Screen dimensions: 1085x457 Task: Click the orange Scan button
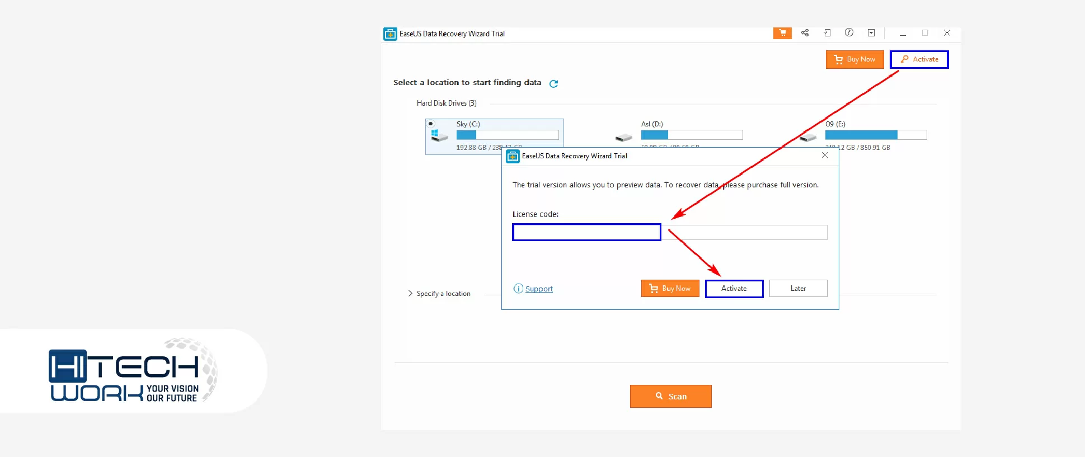pyautogui.click(x=670, y=396)
